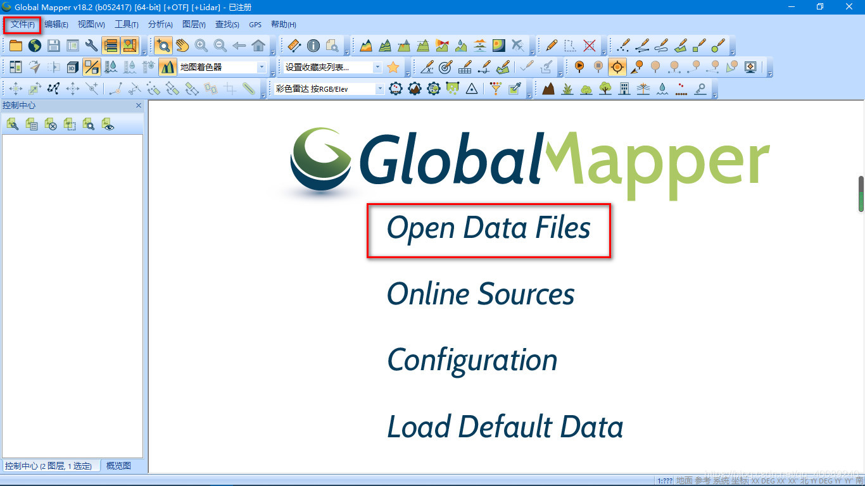Screen dimensions: 865x486
Task: Open the 编辑(E) menu
Action: pos(56,25)
